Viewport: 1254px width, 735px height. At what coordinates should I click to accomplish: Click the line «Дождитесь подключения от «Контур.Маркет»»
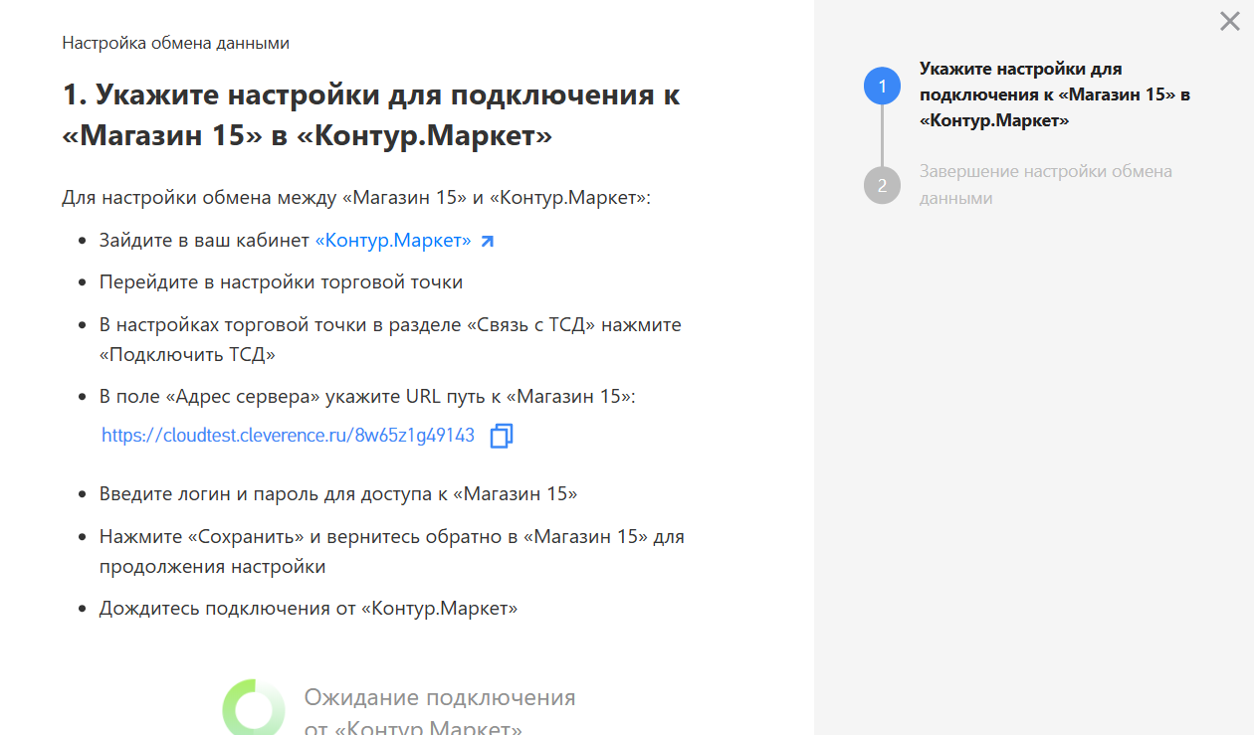coord(309,608)
